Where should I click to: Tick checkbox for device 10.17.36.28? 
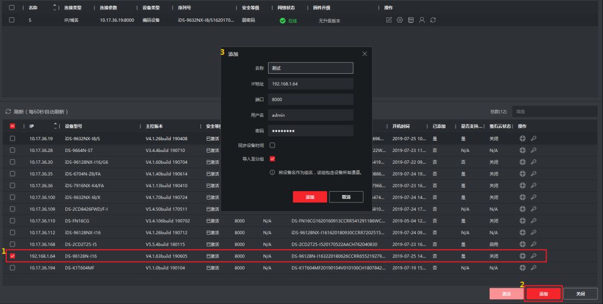pyautogui.click(x=12, y=150)
